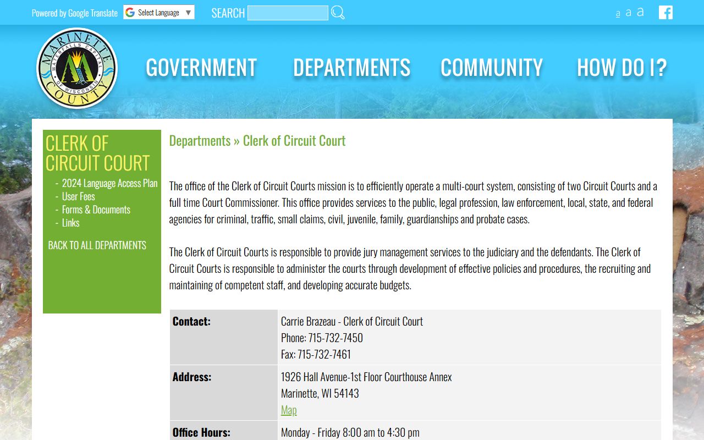
Task: Go to User Fees page
Action: point(78,196)
